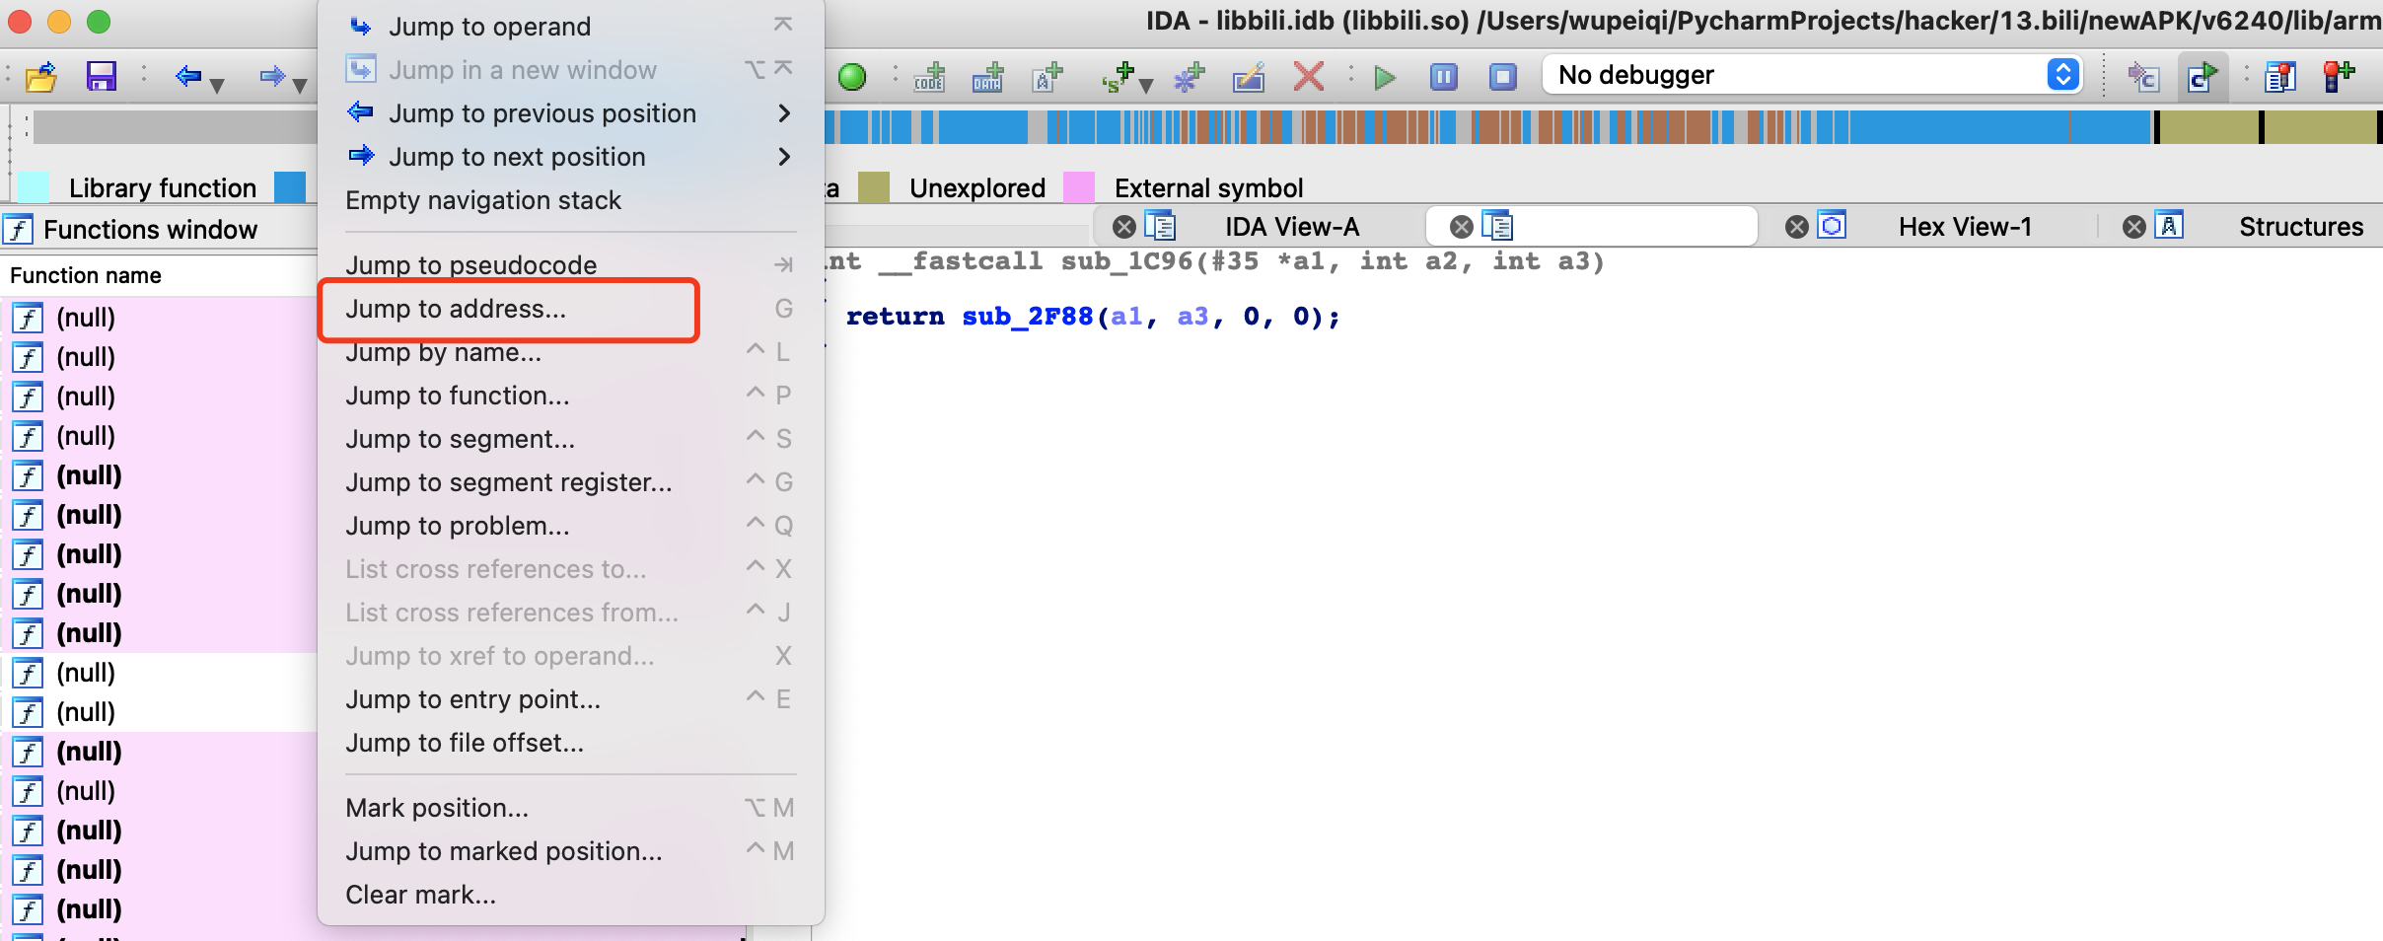Choose 'Jump to segment...' menu entry
This screenshot has width=2383, height=941.
[570, 439]
